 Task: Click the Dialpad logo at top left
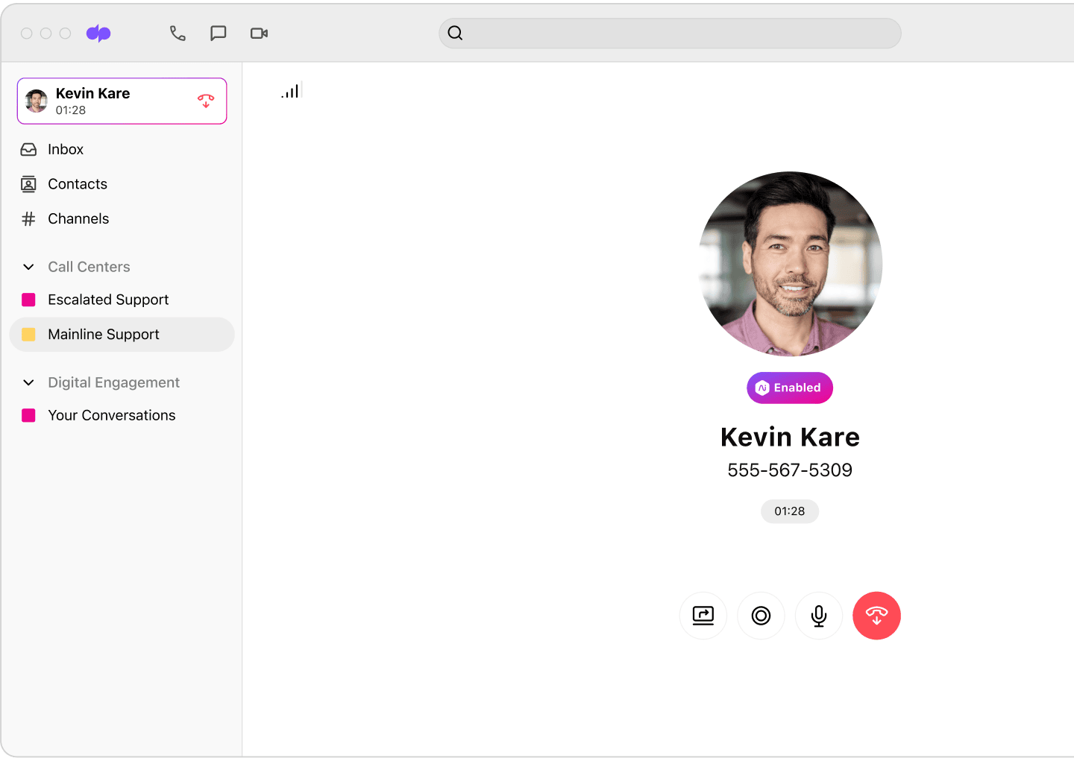click(x=98, y=33)
